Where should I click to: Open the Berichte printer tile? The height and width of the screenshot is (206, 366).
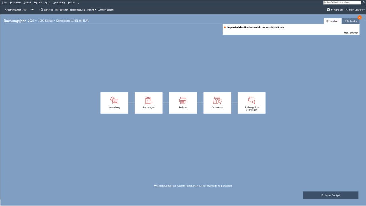click(x=183, y=100)
